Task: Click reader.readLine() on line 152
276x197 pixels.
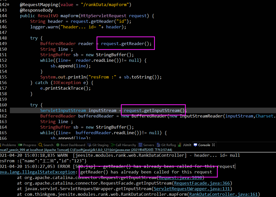Action: point(97,60)
